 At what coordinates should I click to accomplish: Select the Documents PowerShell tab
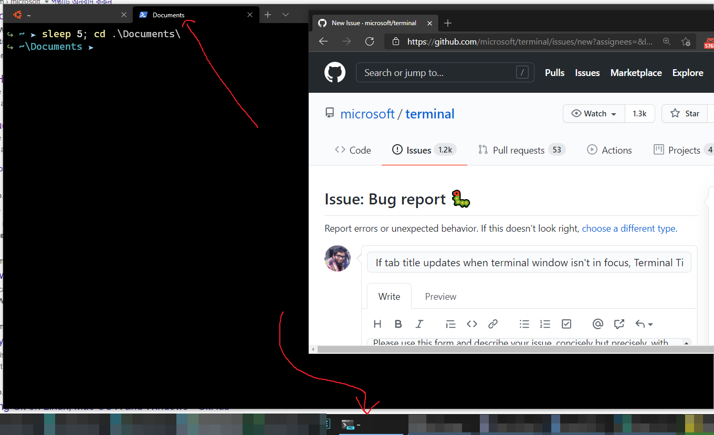click(196, 15)
